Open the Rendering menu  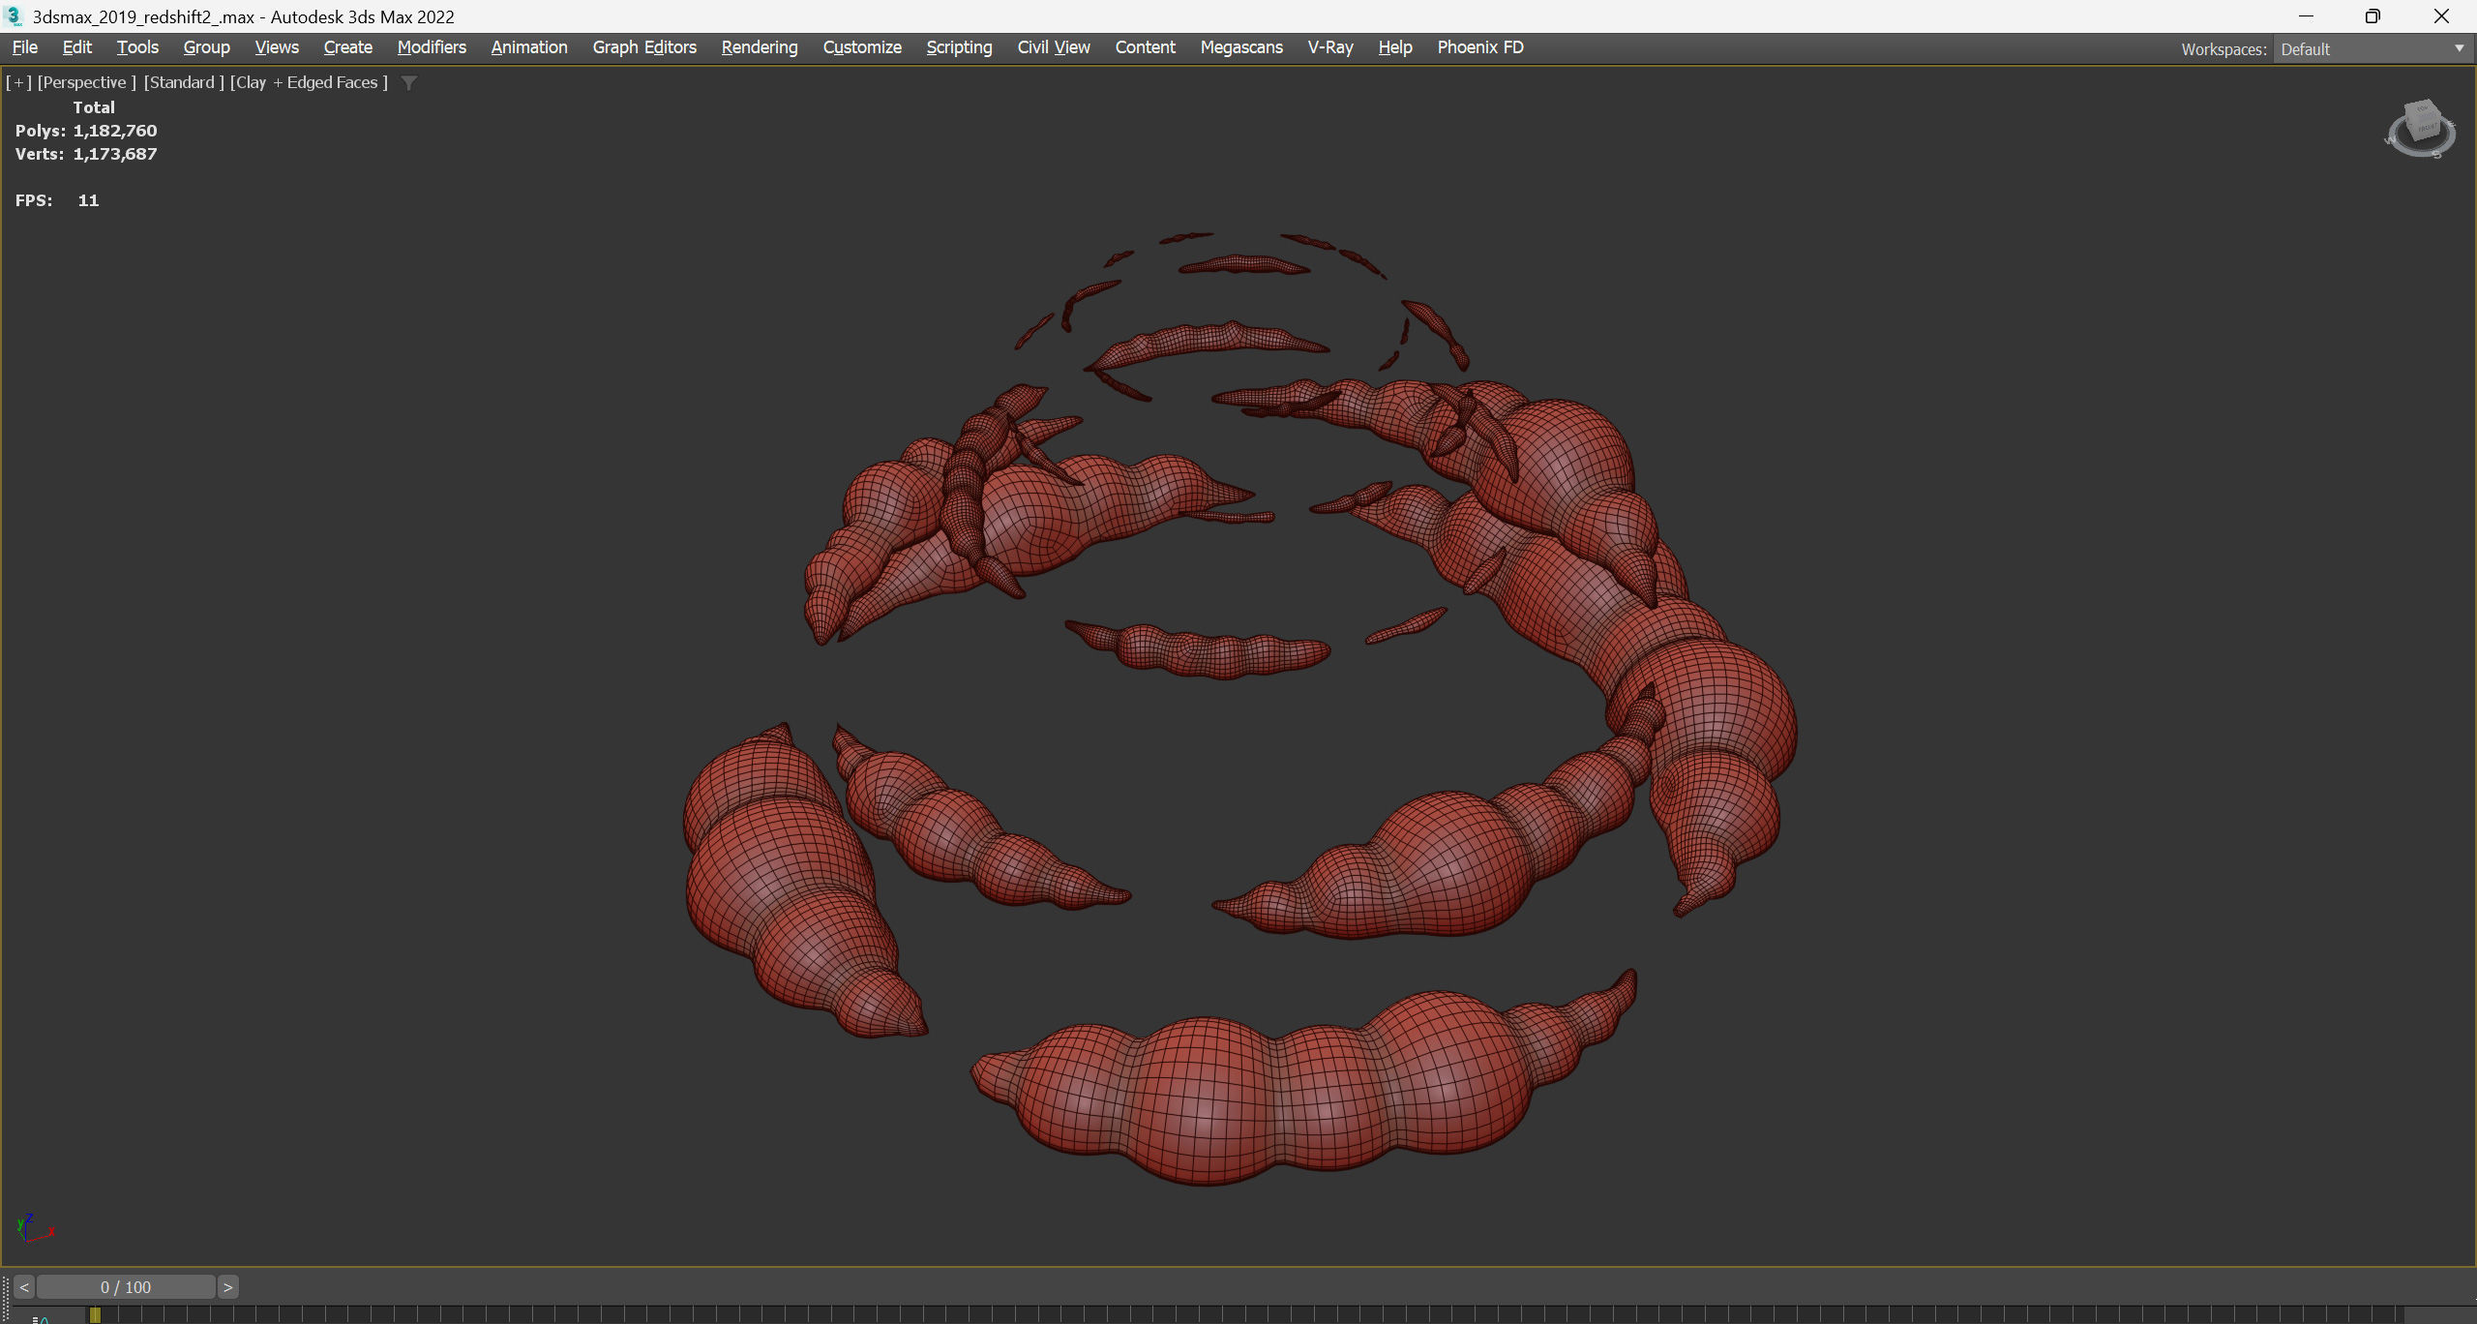(759, 47)
